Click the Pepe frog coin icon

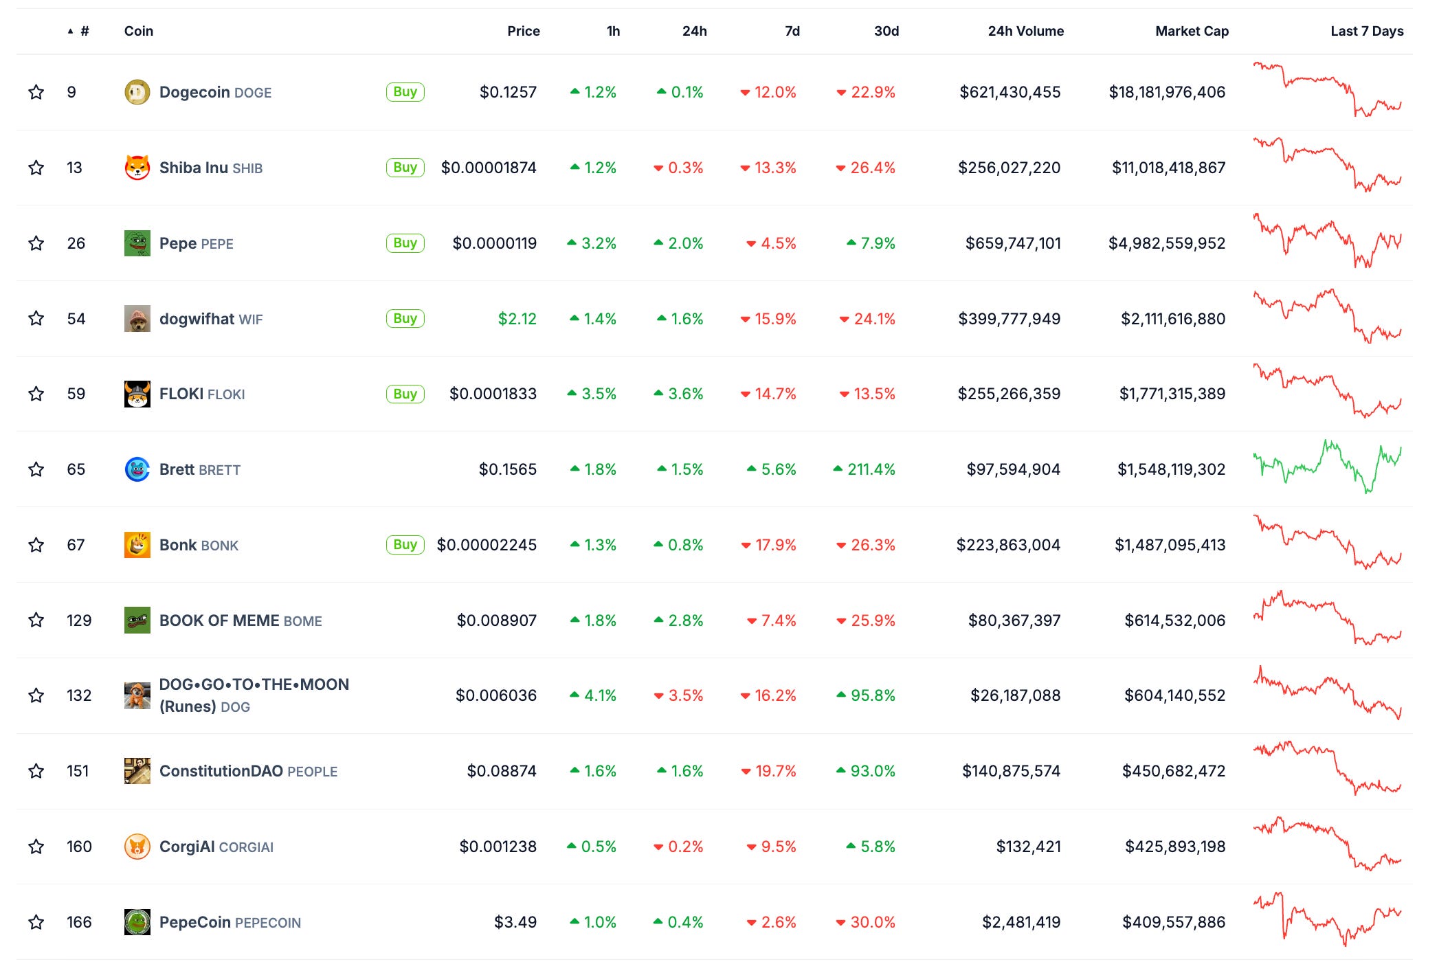click(137, 243)
